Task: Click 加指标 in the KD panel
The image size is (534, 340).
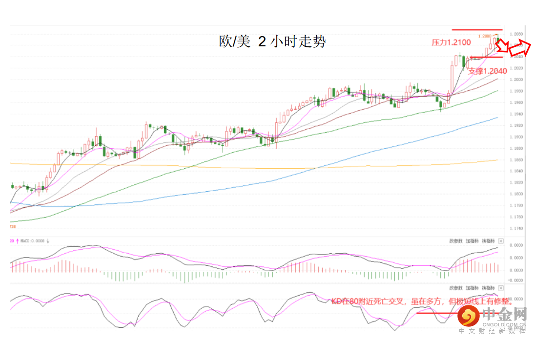Action: pos(472,288)
